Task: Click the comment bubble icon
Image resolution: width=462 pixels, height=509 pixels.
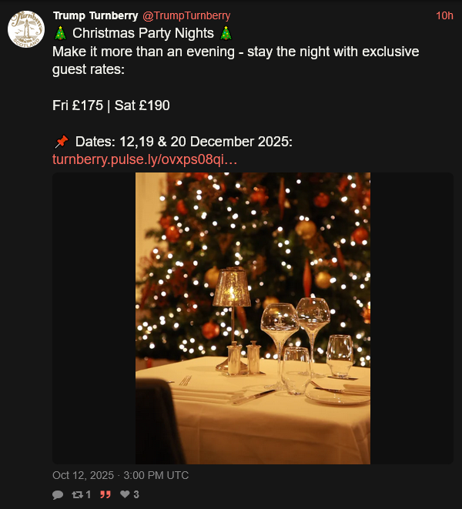Action: tap(58, 494)
